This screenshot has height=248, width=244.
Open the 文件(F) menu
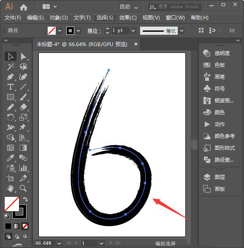[x=13, y=17]
